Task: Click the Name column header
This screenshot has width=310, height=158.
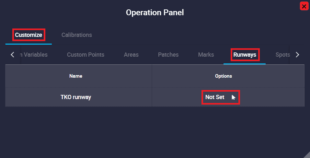Action: point(76,76)
